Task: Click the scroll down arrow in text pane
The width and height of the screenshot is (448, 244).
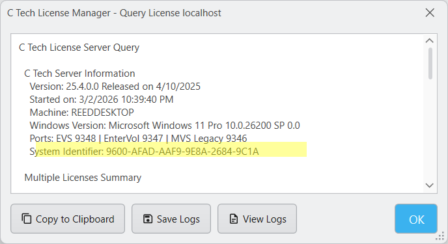Action: (429, 185)
